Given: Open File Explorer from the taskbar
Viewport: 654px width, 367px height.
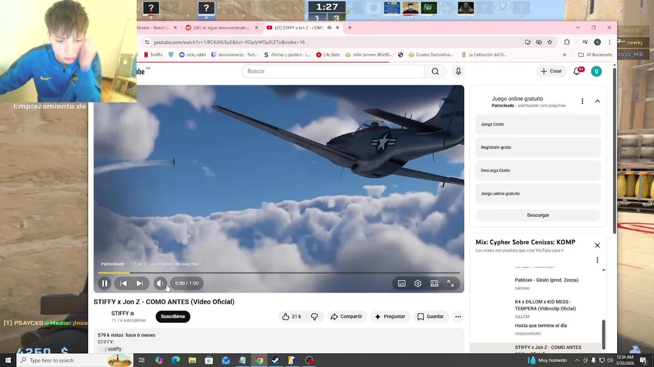Looking at the screenshot, I should (193, 360).
